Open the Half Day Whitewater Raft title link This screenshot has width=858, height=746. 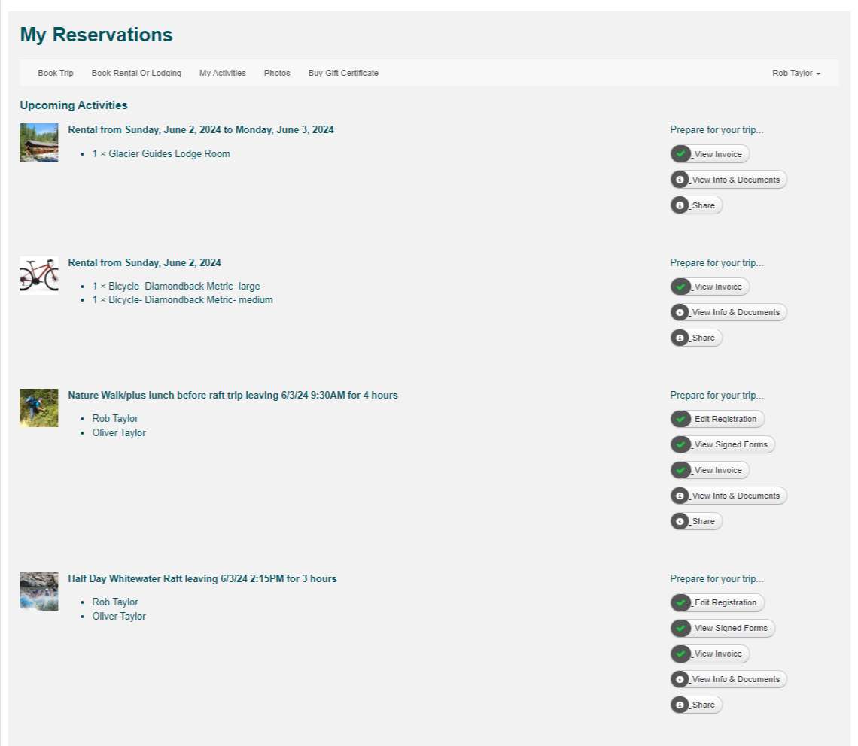tap(202, 578)
